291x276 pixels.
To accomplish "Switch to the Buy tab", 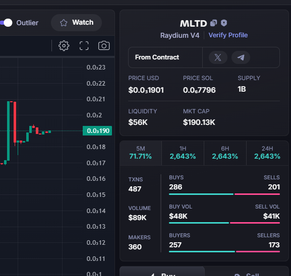I will [x=162, y=271].
